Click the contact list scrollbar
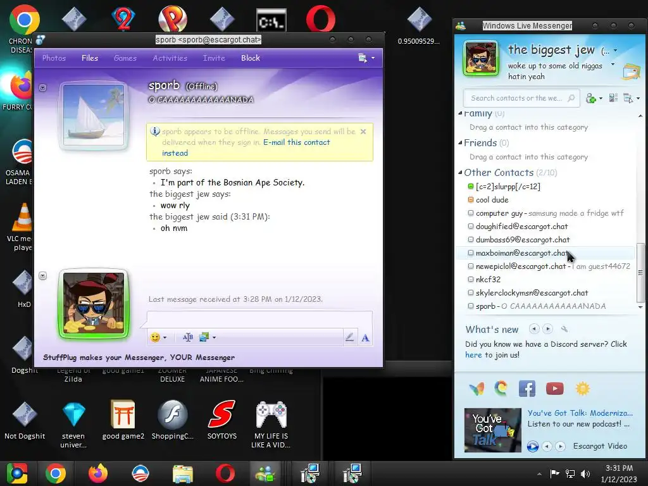Viewport: 648px width, 486px height. pyautogui.click(x=640, y=273)
